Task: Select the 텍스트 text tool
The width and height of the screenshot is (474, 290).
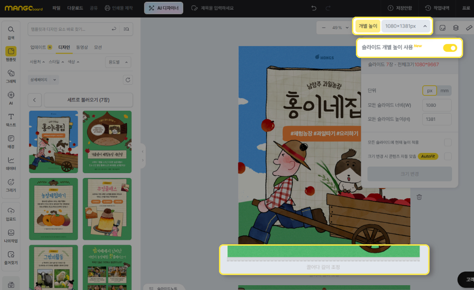Action: [x=11, y=119]
